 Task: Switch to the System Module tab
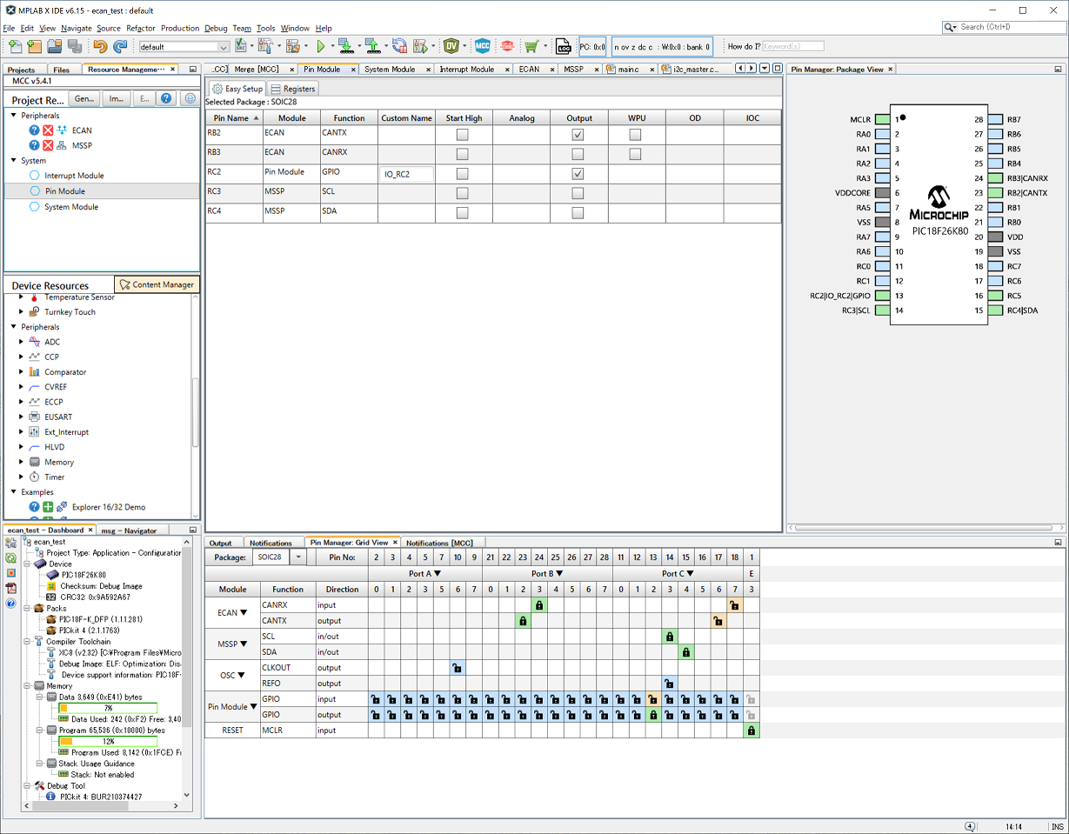click(389, 70)
